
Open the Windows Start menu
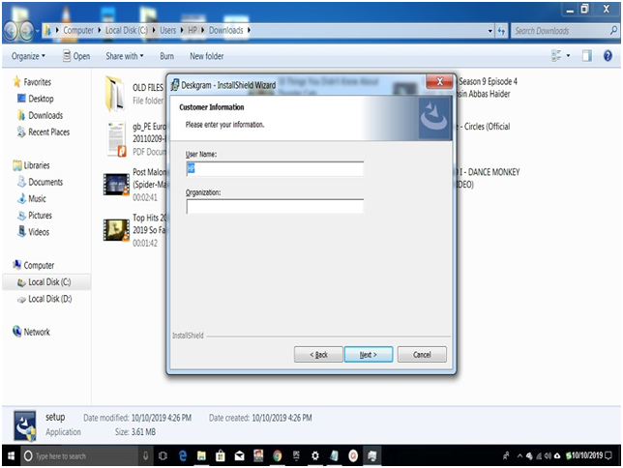pyautogui.click(x=11, y=455)
